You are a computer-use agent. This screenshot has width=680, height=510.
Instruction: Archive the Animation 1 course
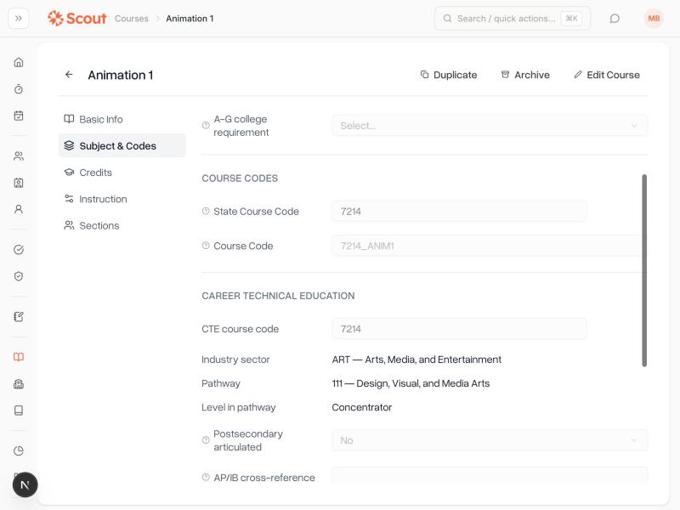click(525, 75)
